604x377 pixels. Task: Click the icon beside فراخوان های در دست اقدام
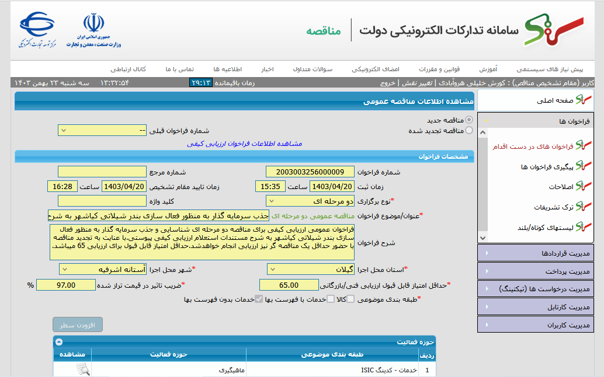[583, 146]
